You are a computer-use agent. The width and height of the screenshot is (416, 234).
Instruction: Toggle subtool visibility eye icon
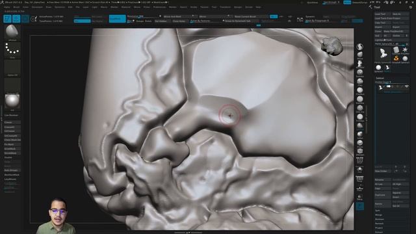coord(406,86)
